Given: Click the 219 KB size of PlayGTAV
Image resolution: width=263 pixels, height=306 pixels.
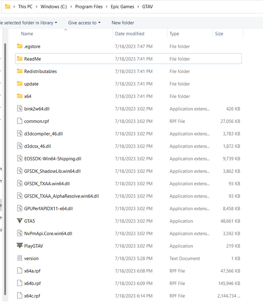Looking at the screenshot, I should tap(233, 246).
